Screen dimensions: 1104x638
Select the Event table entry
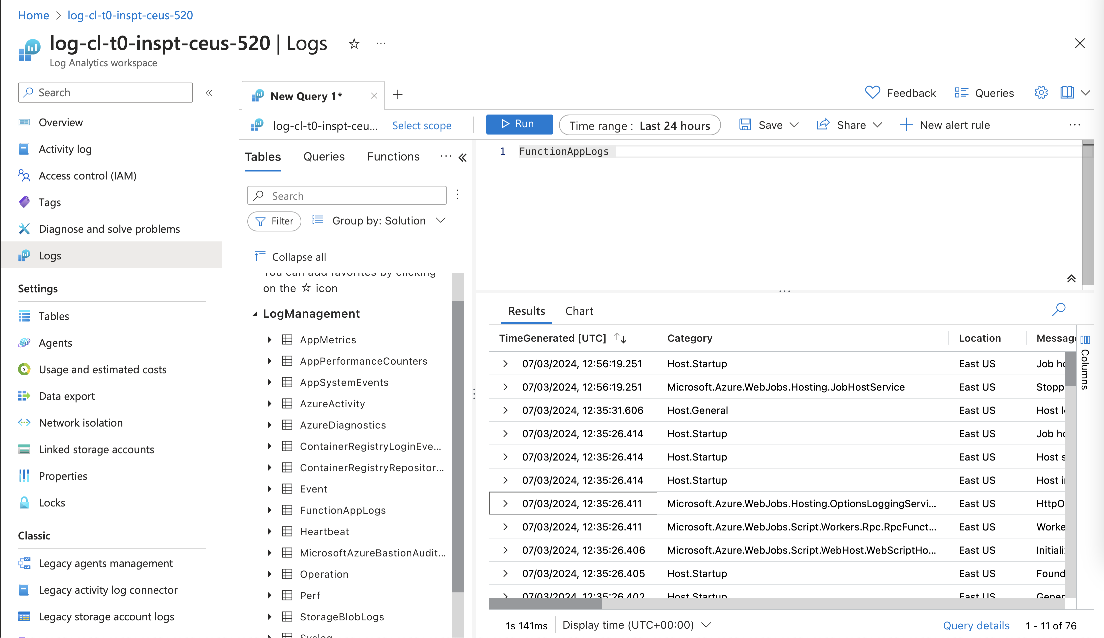313,489
